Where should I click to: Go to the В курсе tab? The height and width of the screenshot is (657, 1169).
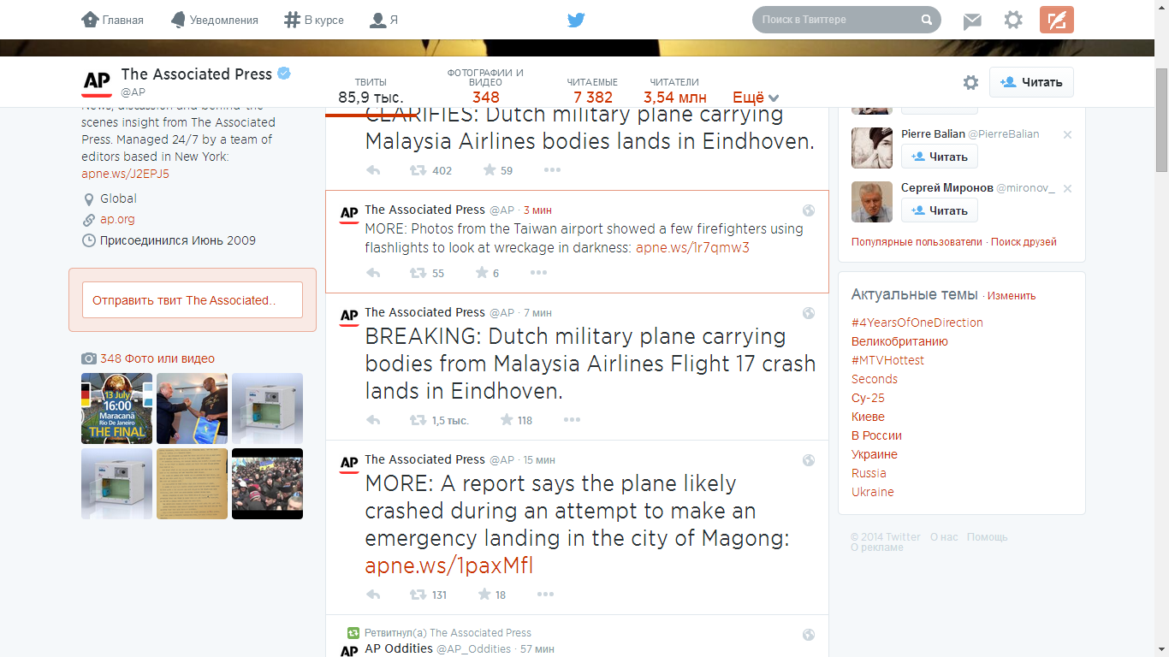pos(314,20)
